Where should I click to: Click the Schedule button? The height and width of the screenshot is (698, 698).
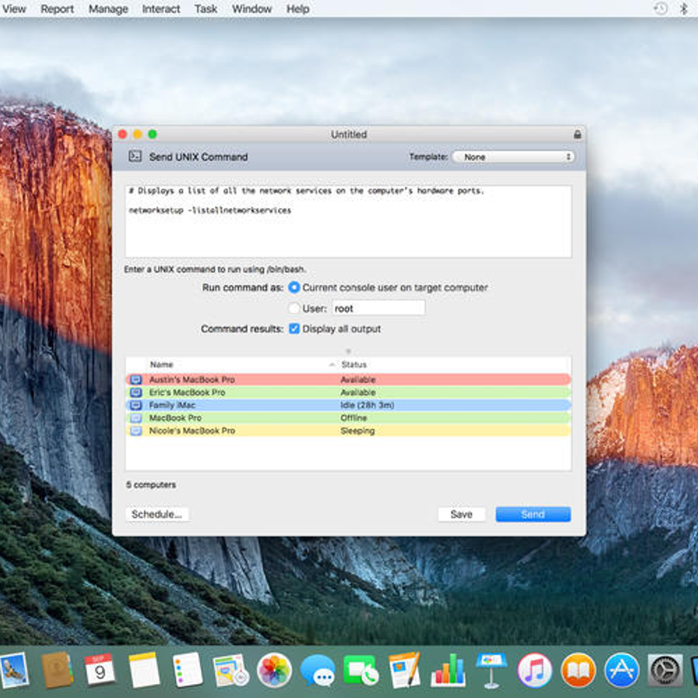pos(158,514)
